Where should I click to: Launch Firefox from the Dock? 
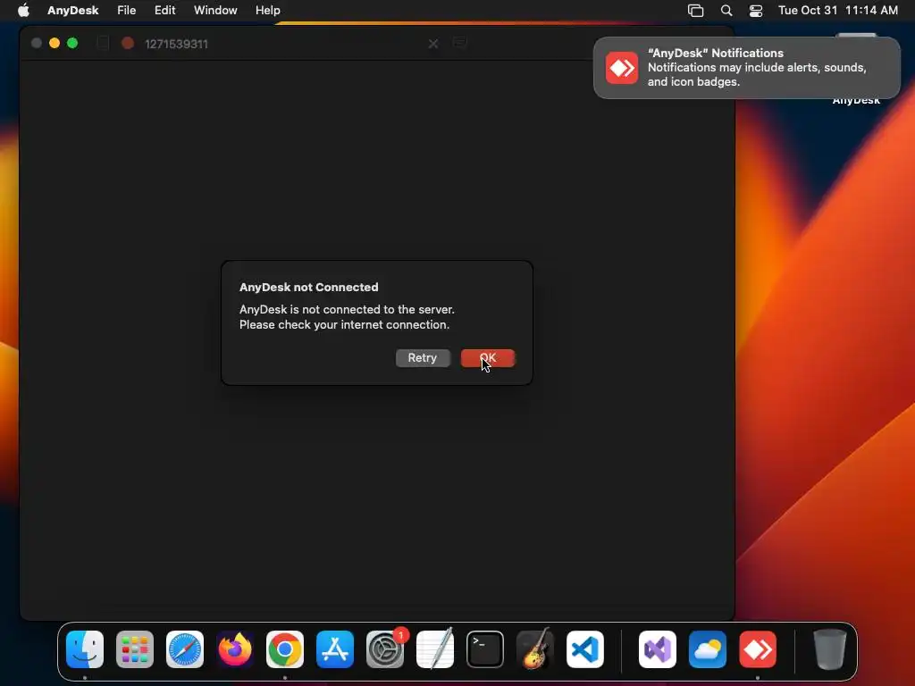click(235, 649)
